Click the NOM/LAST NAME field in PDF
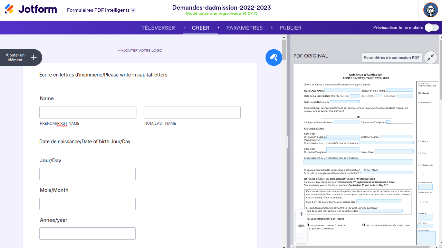Image resolution: width=442 pixels, height=248 pixels. point(342,90)
